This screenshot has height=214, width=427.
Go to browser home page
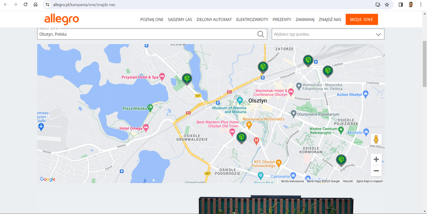36,5
